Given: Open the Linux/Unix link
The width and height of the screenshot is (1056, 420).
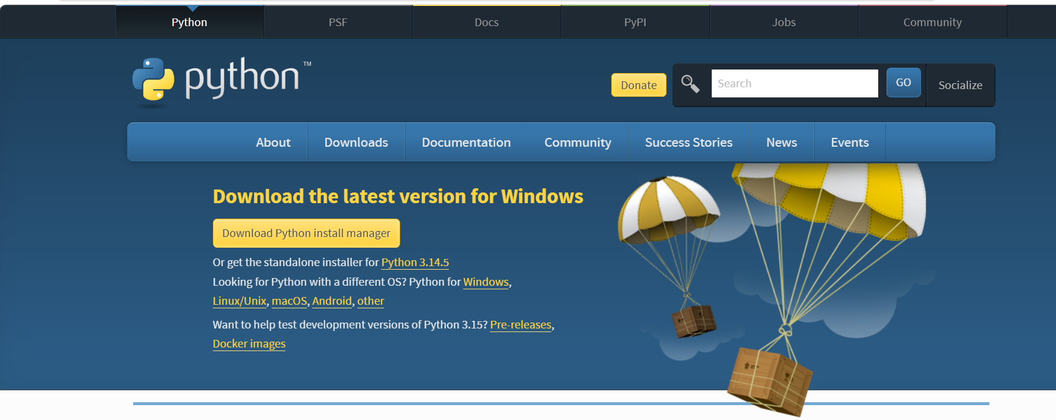Looking at the screenshot, I should coord(240,301).
